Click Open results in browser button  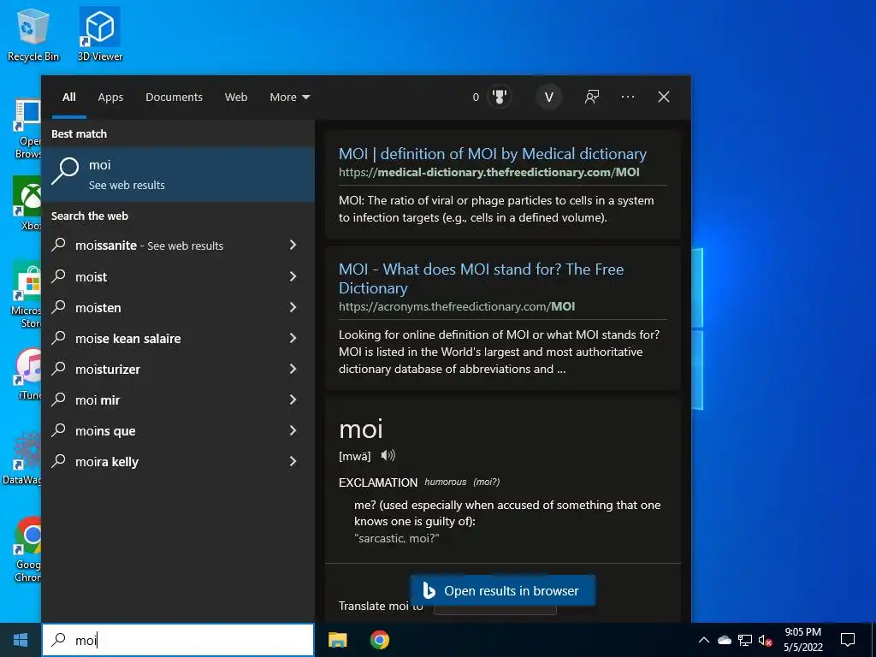502,590
